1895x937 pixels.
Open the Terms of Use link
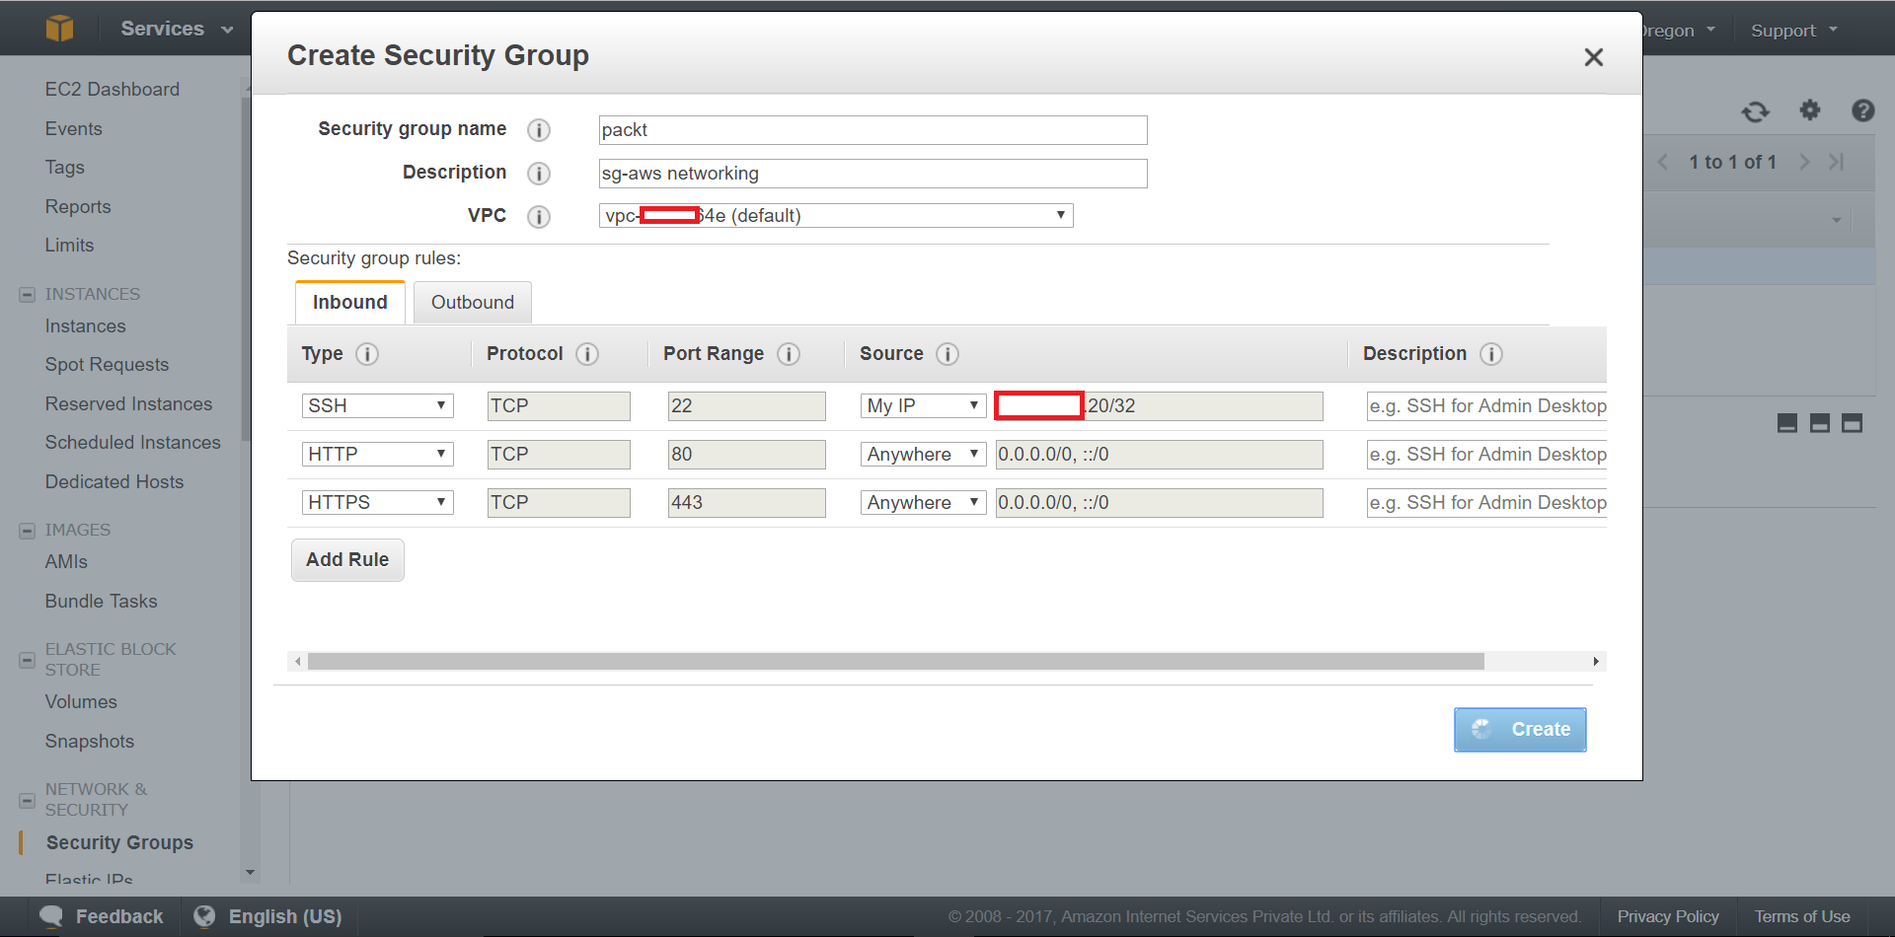1802,916
